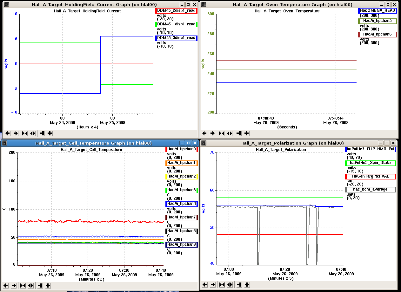Select the DDM45_3disp1_read legend entry
This screenshot has width=401, height=292.
tap(176, 38)
